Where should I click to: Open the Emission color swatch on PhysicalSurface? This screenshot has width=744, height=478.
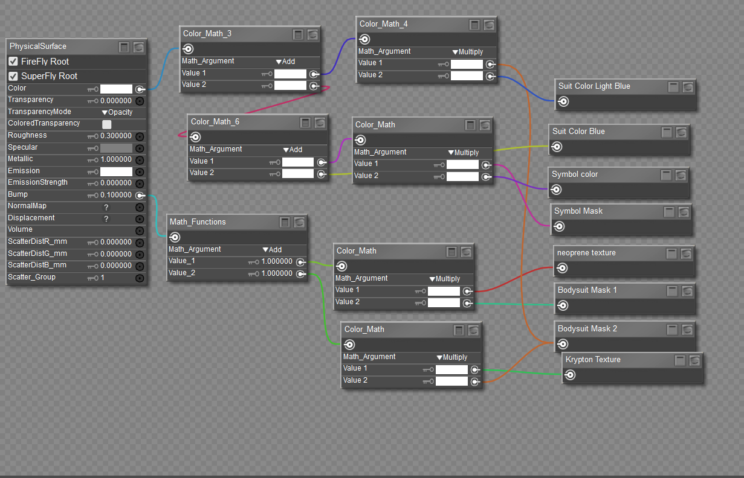pos(115,172)
